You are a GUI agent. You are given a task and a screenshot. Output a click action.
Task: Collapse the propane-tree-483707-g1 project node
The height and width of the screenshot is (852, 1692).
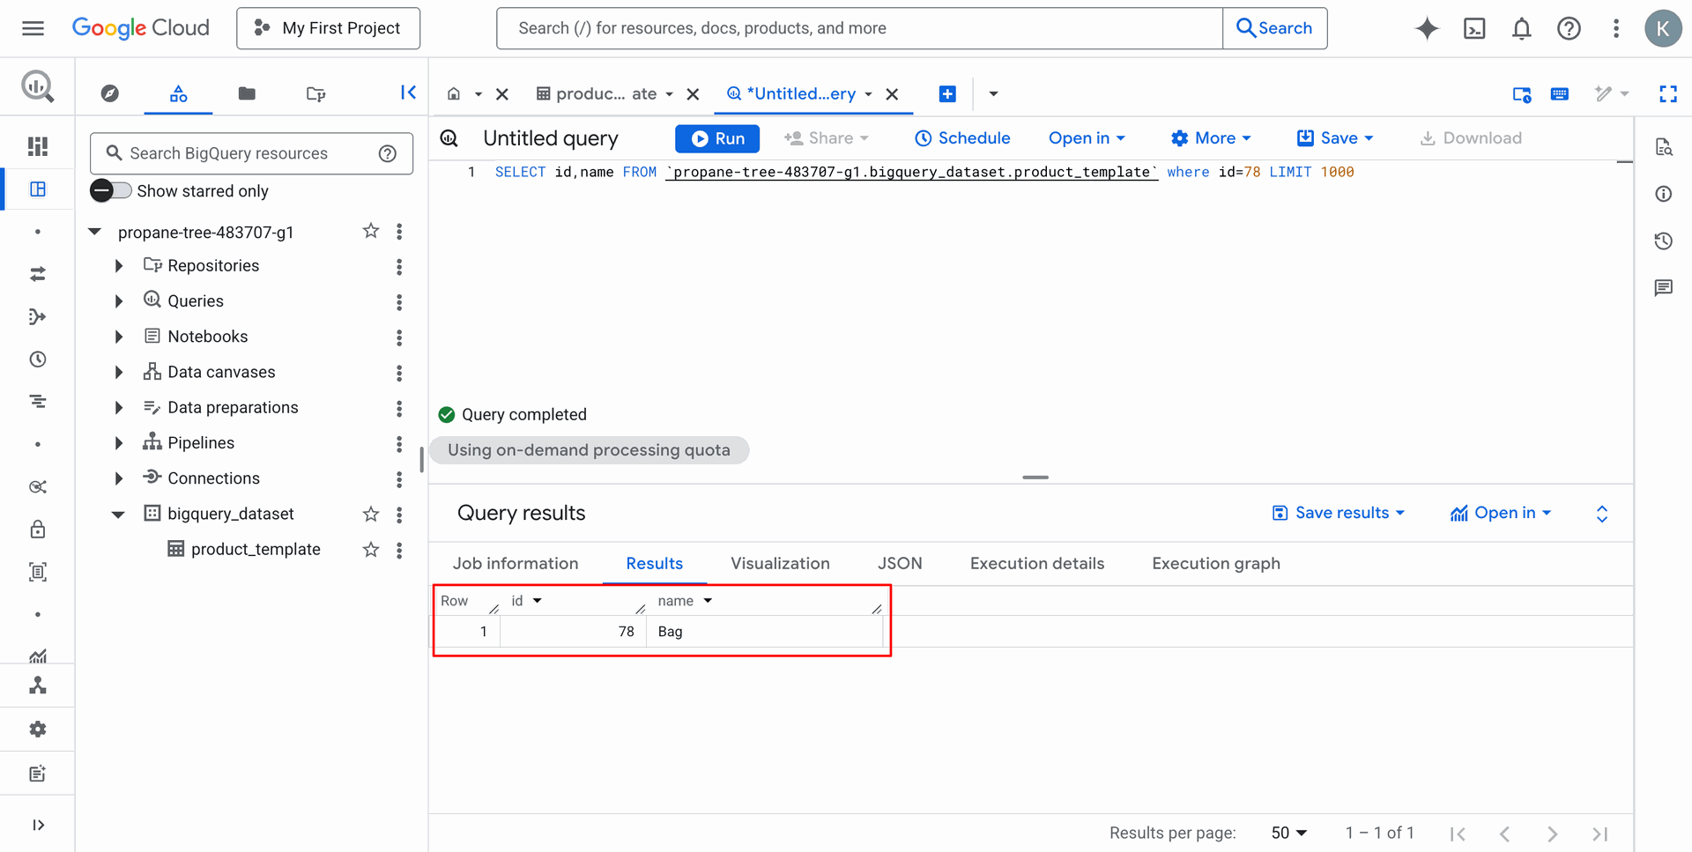[95, 232]
